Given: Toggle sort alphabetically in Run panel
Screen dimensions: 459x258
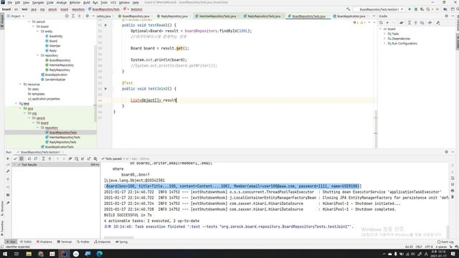Looking at the screenshot, I should [x=29, y=158].
